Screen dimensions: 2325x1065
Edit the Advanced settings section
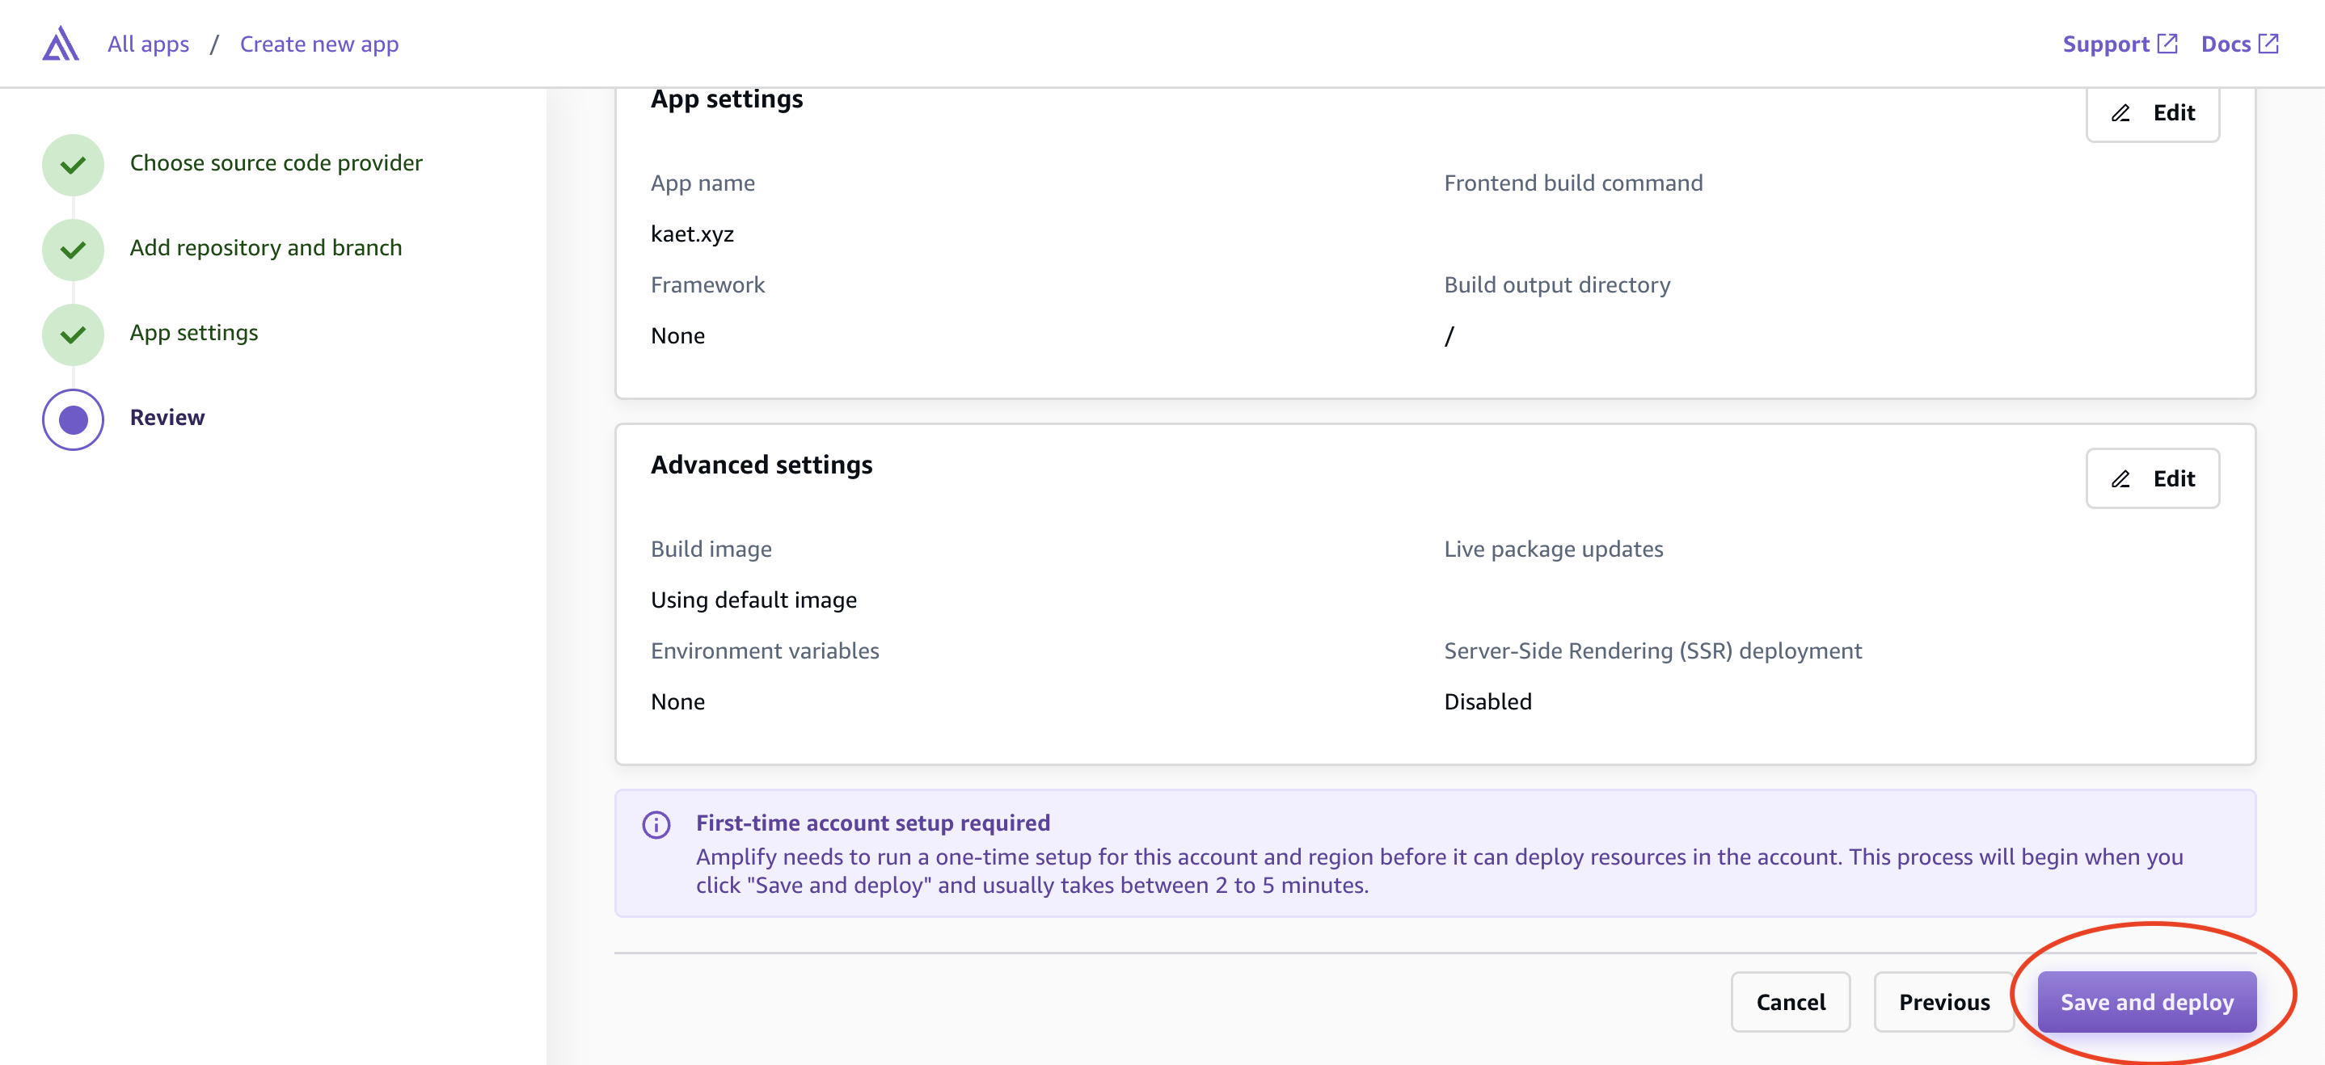[2153, 479]
